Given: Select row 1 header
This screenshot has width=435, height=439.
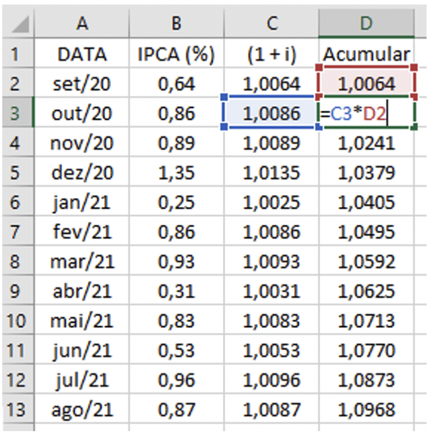Looking at the screenshot, I should 19,53.
